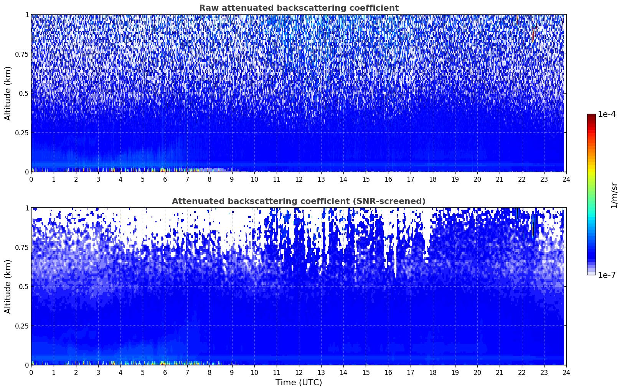
Task: Click hour tick '10' under the SNR-screened plot
Action: [254, 372]
